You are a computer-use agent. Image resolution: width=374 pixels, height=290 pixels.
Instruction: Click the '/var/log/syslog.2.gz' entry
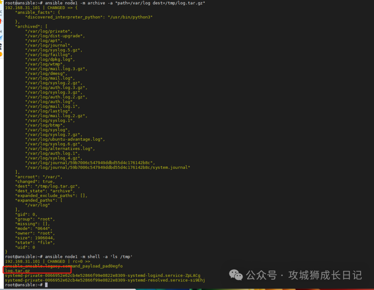[54, 83]
